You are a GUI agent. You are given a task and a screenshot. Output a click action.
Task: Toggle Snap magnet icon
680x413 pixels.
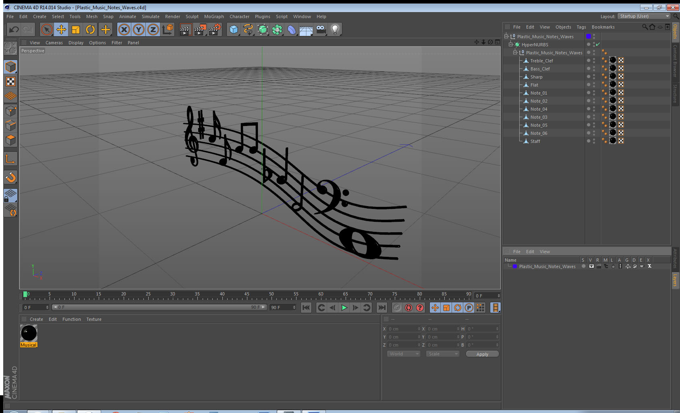[x=10, y=177]
